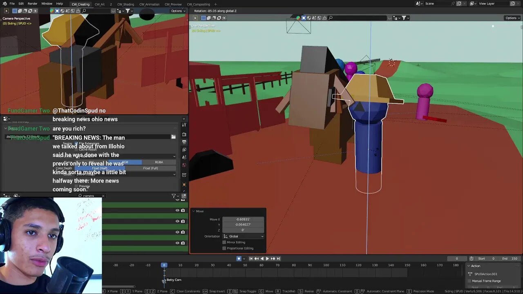Screen dimensions: 523x294
Task: Toggle the eye icon on the topmost outliner row
Action: point(177,199)
